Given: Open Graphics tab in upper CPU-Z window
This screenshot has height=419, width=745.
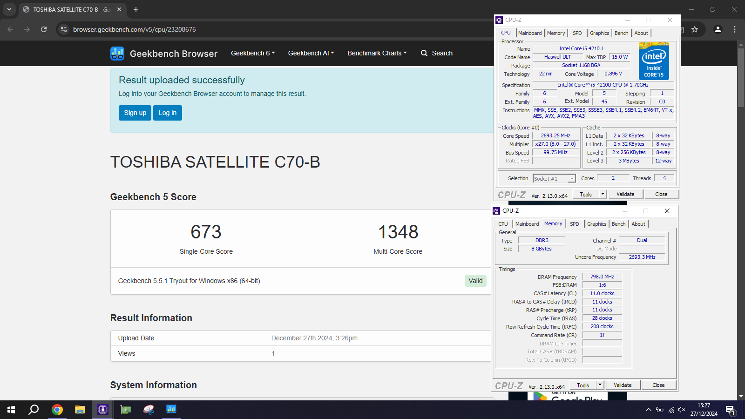Looking at the screenshot, I should (x=599, y=33).
